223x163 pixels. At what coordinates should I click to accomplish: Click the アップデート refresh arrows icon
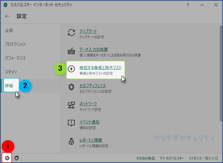[x=71, y=33]
